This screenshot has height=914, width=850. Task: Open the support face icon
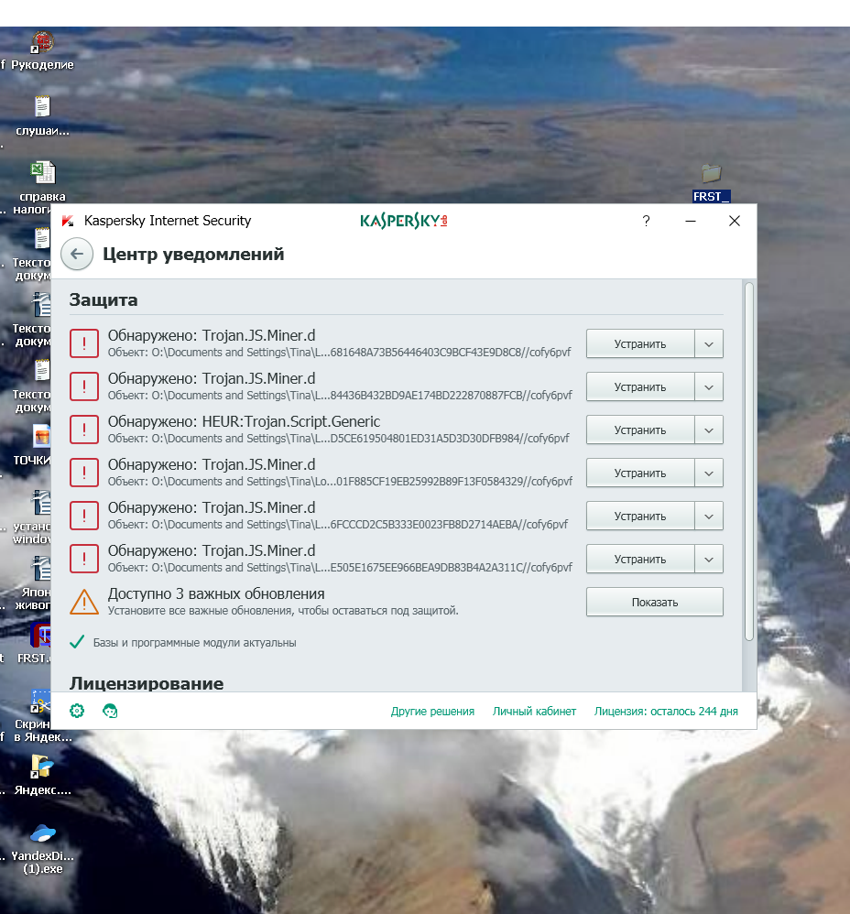tap(110, 711)
